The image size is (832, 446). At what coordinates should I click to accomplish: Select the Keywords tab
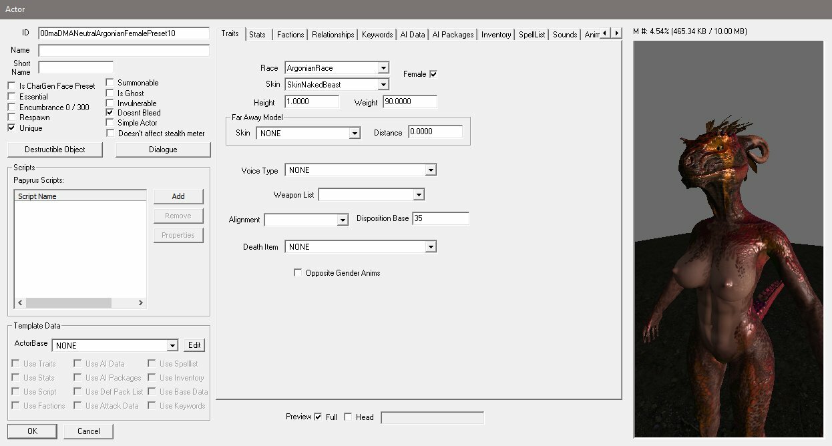[x=377, y=35]
